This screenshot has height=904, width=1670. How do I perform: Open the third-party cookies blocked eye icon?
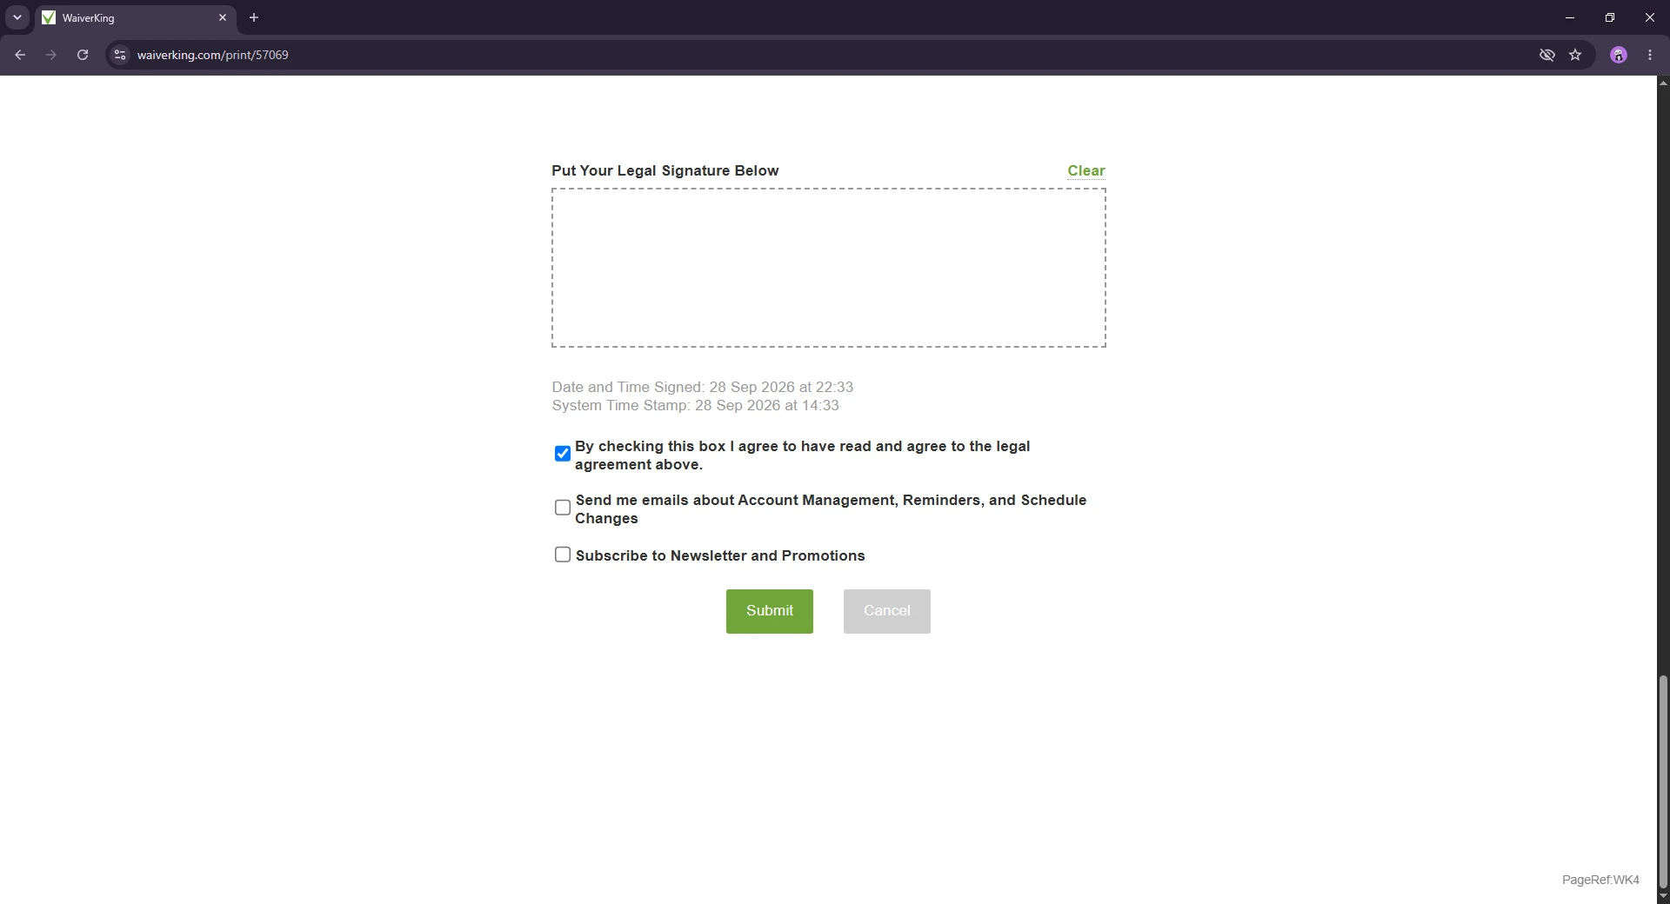tap(1546, 55)
